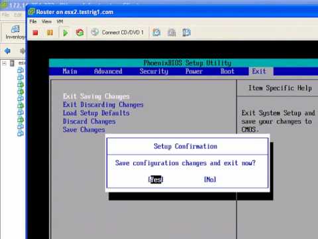The height and width of the screenshot is (239, 318).
Task: Select Save Changes option
Action: click(84, 129)
